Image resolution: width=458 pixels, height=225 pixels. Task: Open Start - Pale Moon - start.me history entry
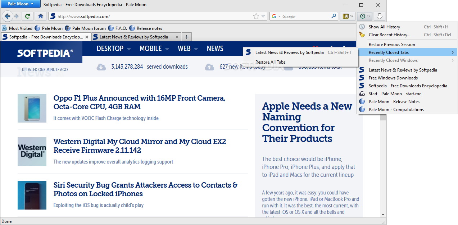[407, 93]
